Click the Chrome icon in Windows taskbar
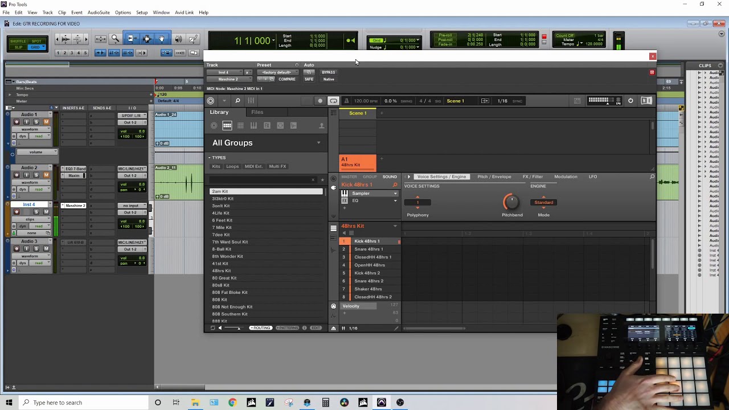The width and height of the screenshot is (729, 410). tap(232, 403)
